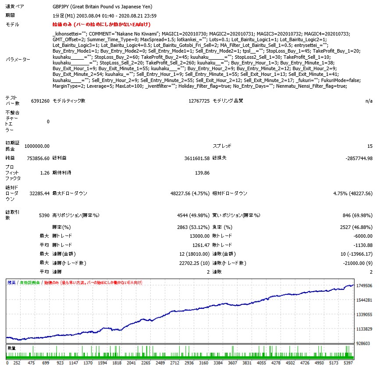Image resolution: width=381 pixels, height=368 pixels.
Task: Click the green equity legend label in chart
Action: point(30,282)
